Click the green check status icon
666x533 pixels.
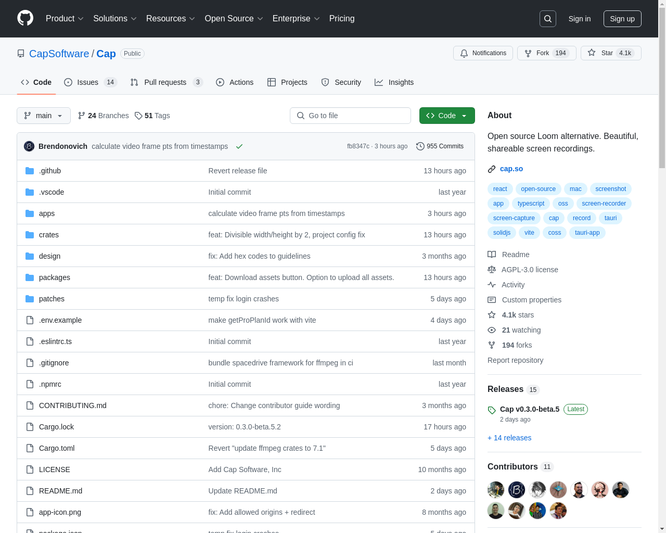[x=239, y=146]
